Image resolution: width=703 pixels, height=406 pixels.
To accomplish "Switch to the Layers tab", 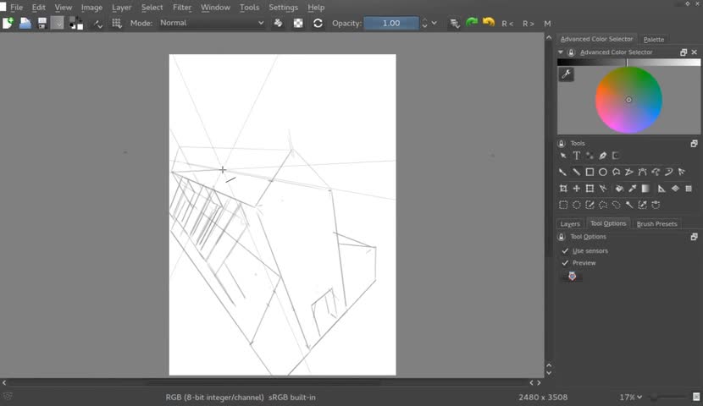I will [570, 224].
